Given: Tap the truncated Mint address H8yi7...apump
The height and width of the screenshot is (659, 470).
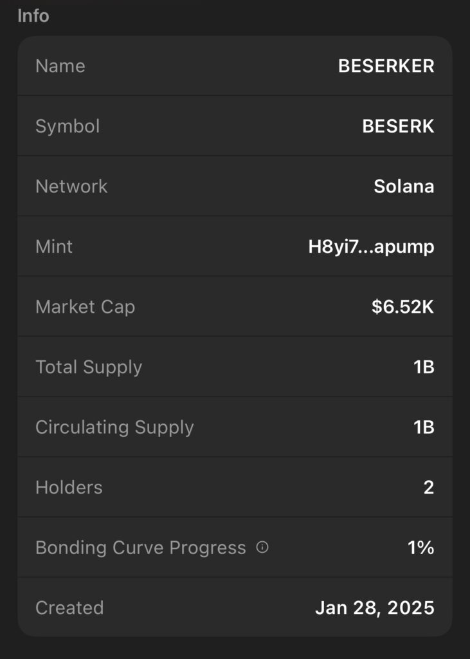Looking at the screenshot, I should [371, 247].
